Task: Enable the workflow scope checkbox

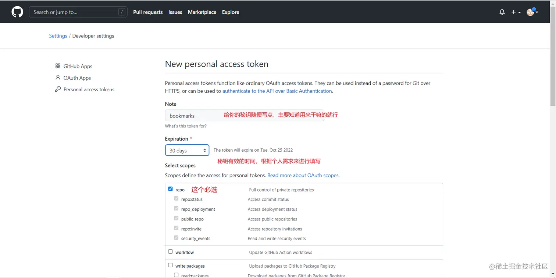Action: 170,251
